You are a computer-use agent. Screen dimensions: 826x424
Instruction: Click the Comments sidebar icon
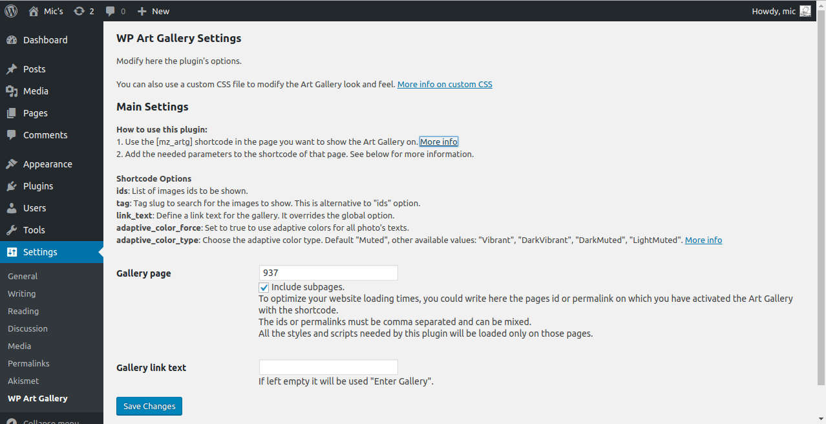12,135
